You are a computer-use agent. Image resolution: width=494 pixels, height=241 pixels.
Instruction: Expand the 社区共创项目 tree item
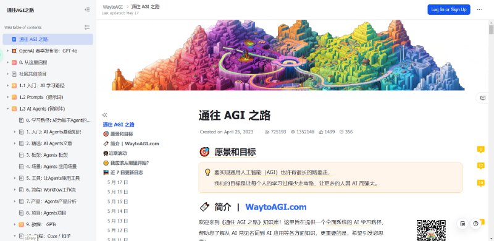click(7, 74)
